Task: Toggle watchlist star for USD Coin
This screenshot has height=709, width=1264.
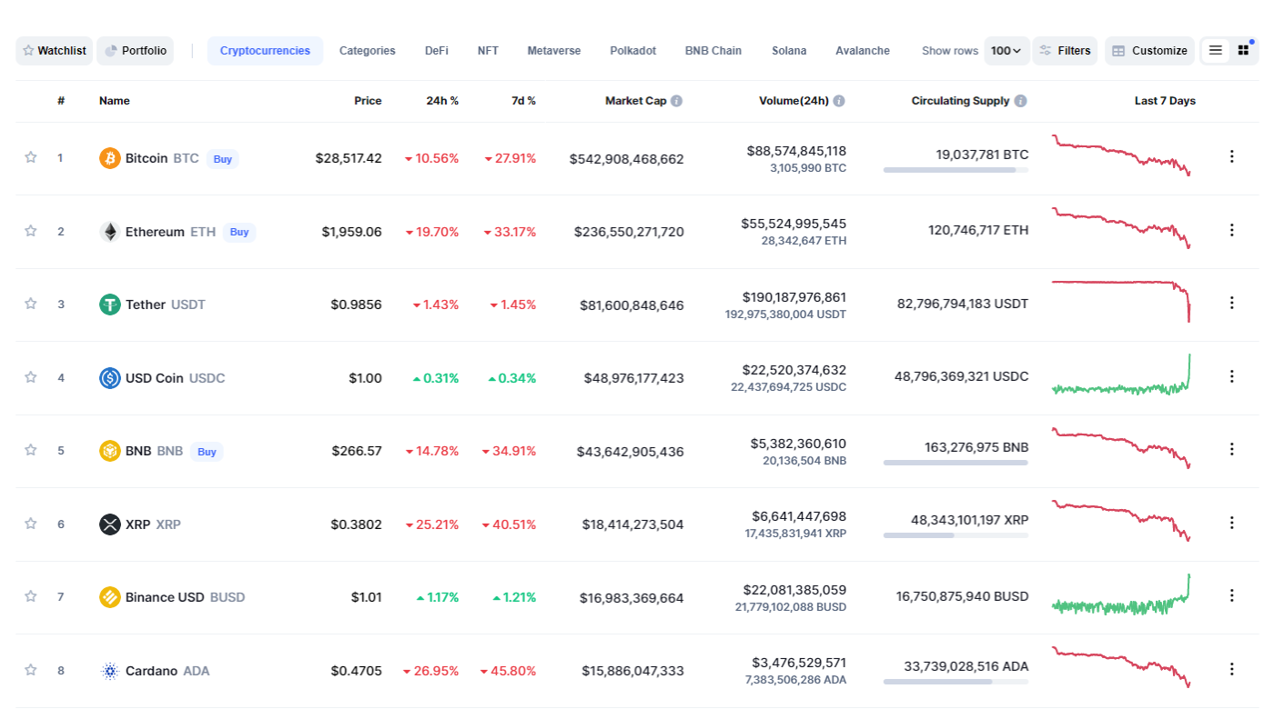Action: click(x=31, y=377)
